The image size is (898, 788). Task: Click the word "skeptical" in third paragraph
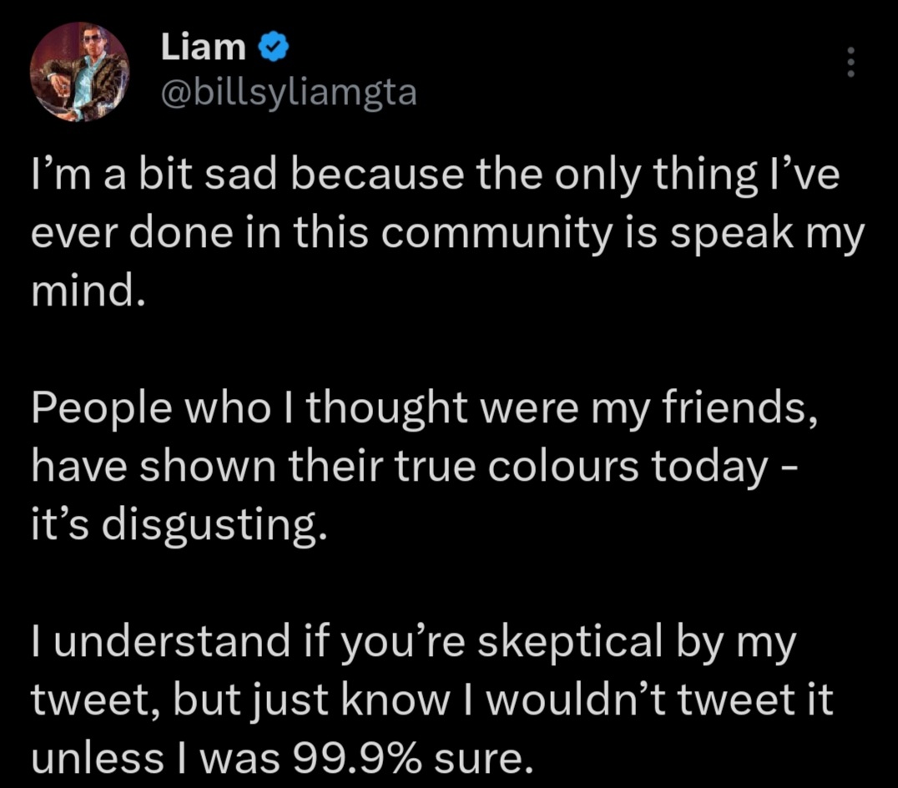click(570, 643)
